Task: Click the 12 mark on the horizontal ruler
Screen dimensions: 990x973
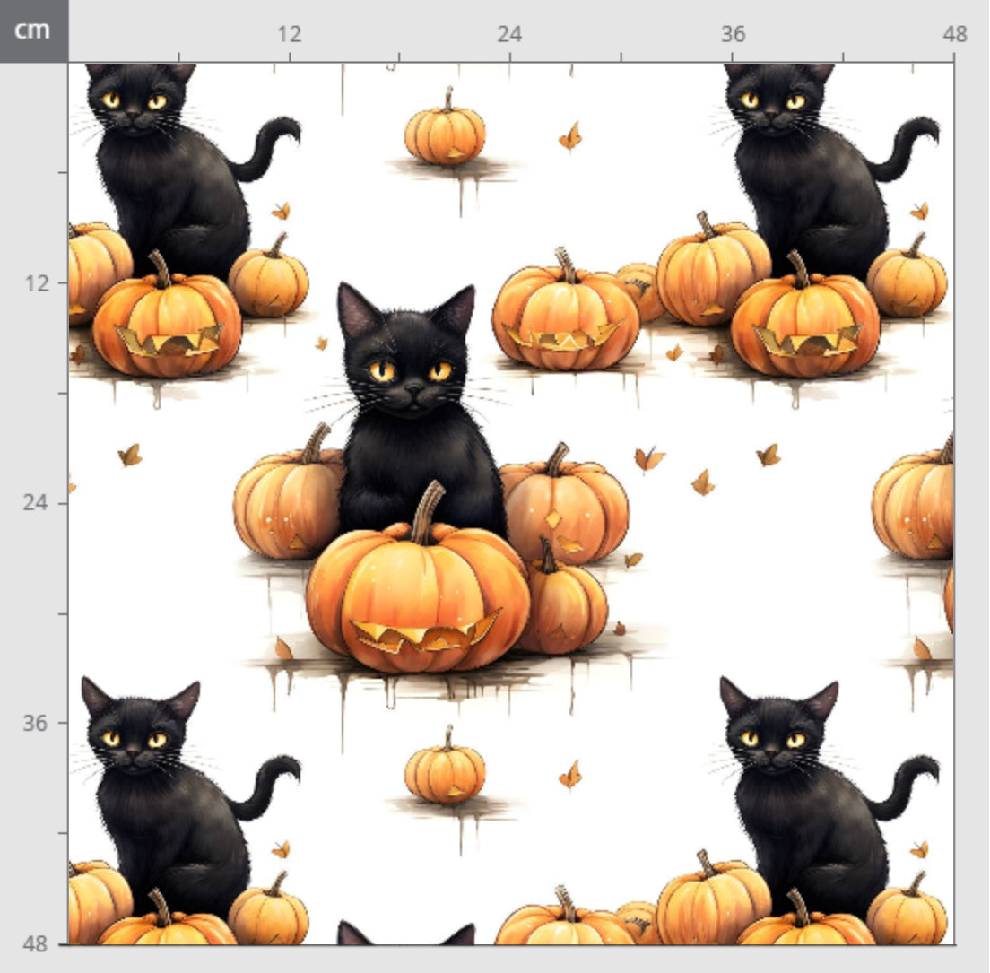Action: coord(289,35)
